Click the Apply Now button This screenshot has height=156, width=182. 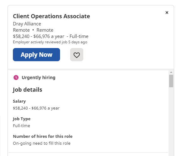[36, 55]
